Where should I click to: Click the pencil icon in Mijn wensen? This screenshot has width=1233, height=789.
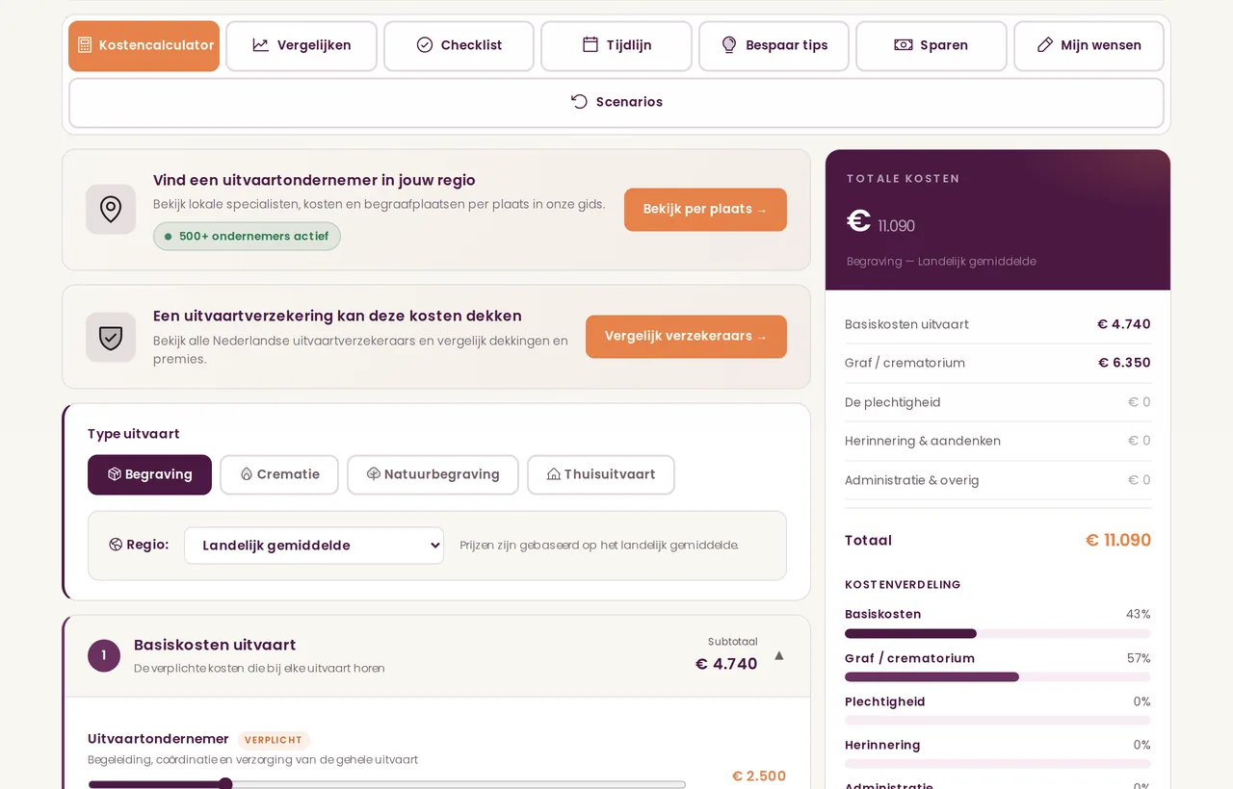point(1045,45)
